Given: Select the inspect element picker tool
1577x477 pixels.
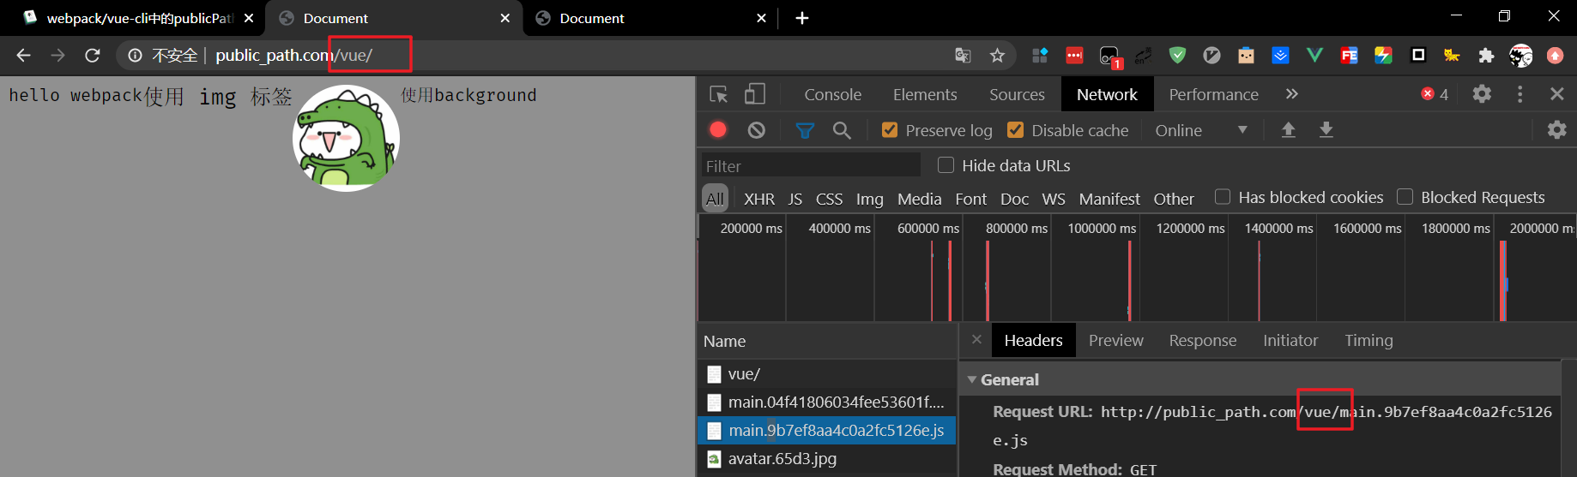Looking at the screenshot, I should coord(719,94).
